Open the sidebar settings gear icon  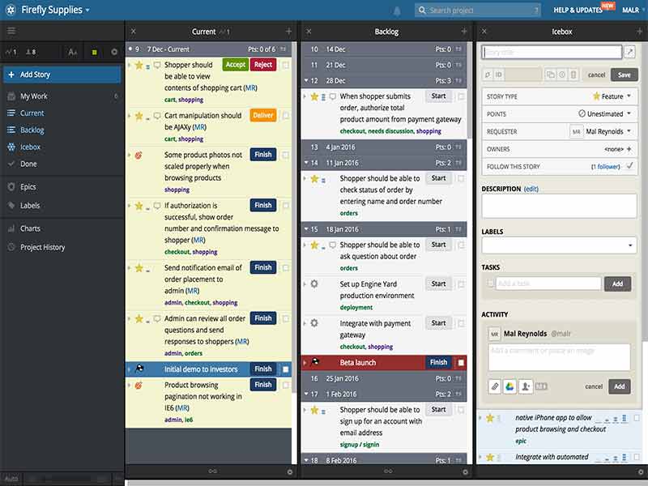[114, 50]
